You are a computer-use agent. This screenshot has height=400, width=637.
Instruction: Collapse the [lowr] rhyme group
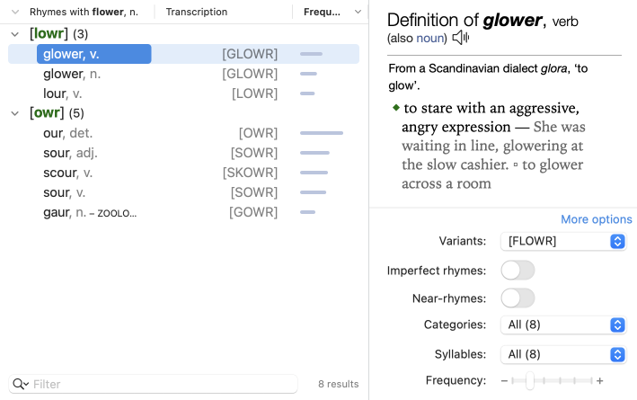tap(15, 34)
